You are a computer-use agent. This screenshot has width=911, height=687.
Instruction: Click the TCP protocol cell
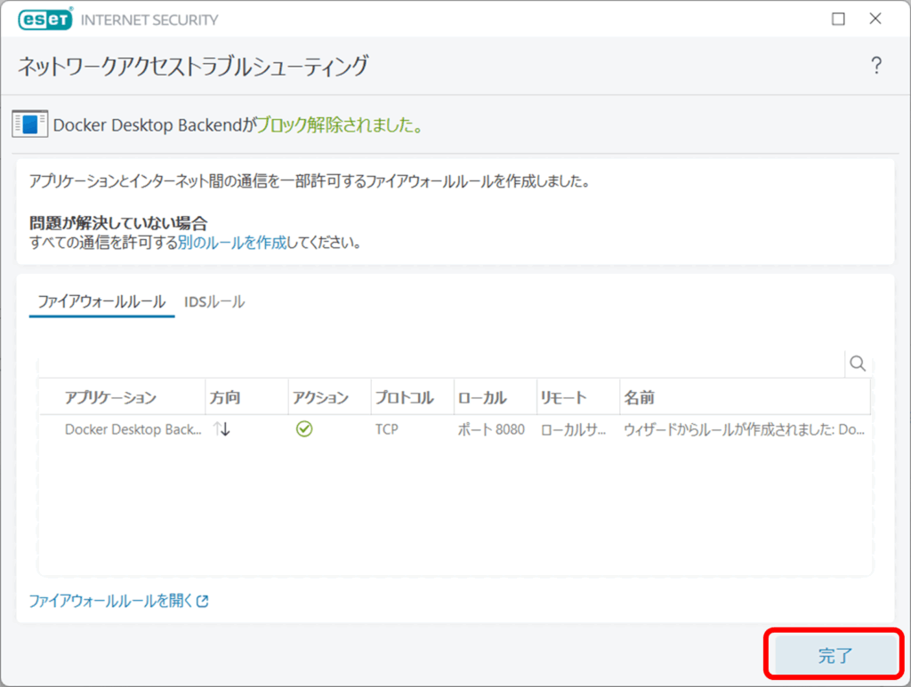(x=386, y=429)
